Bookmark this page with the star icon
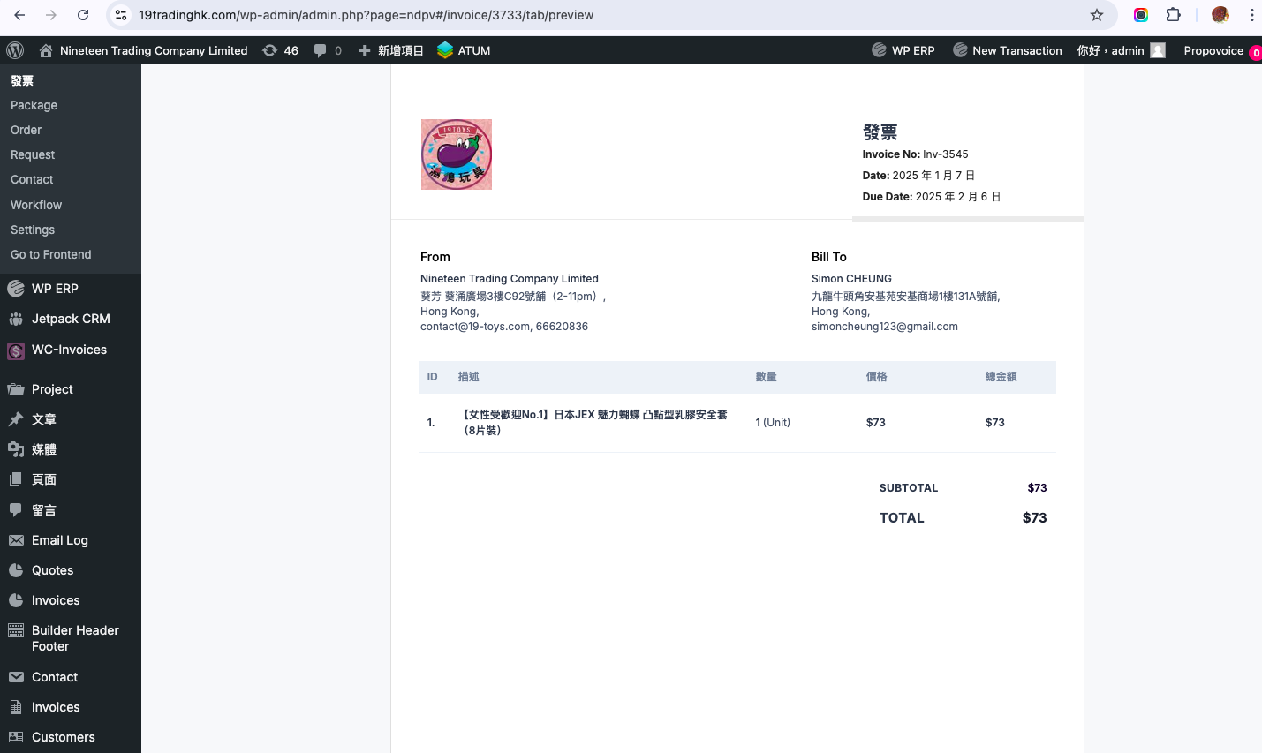This screenshot has width=1262, height=753. (1097, 15)
